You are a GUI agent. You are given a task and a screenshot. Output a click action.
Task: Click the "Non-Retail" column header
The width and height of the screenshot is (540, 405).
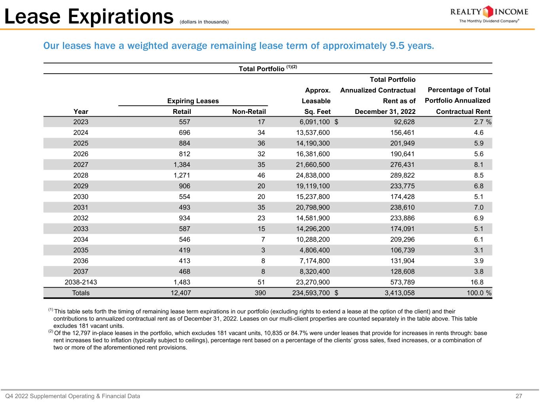249,112
